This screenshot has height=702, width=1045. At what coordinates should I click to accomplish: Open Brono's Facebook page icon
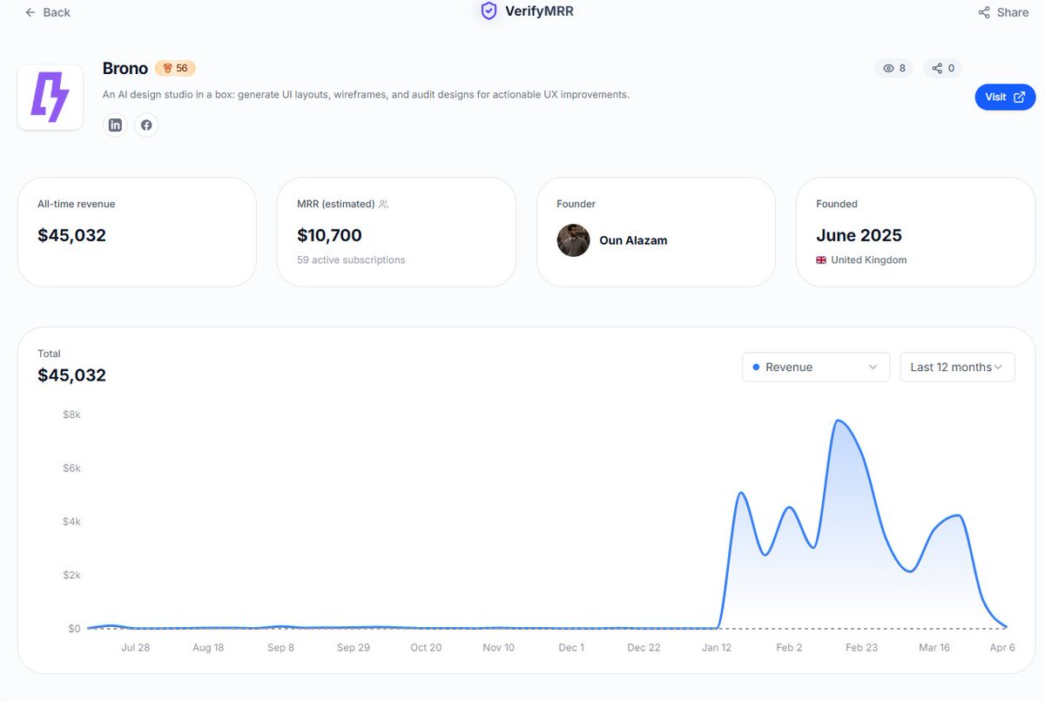(146, 125)
